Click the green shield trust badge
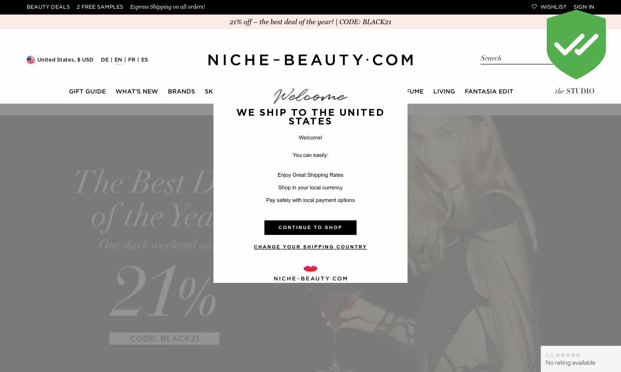621x372 pixels. point(576,45)
